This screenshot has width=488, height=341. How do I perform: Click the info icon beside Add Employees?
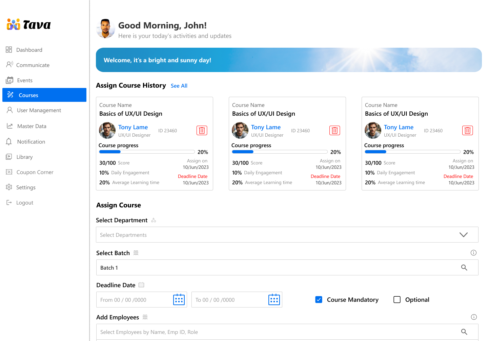pyautogui.click(x=473, y=317)
